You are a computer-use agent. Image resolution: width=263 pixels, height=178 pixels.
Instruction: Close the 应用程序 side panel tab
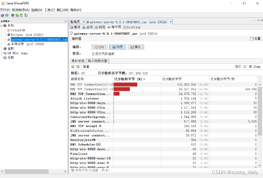[x=12, y=21]
